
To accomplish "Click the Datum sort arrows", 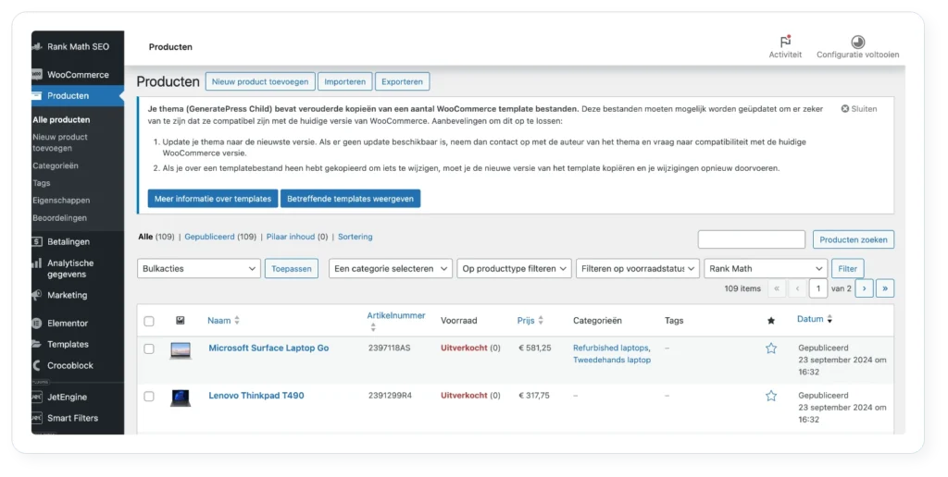I will point(829,319).
